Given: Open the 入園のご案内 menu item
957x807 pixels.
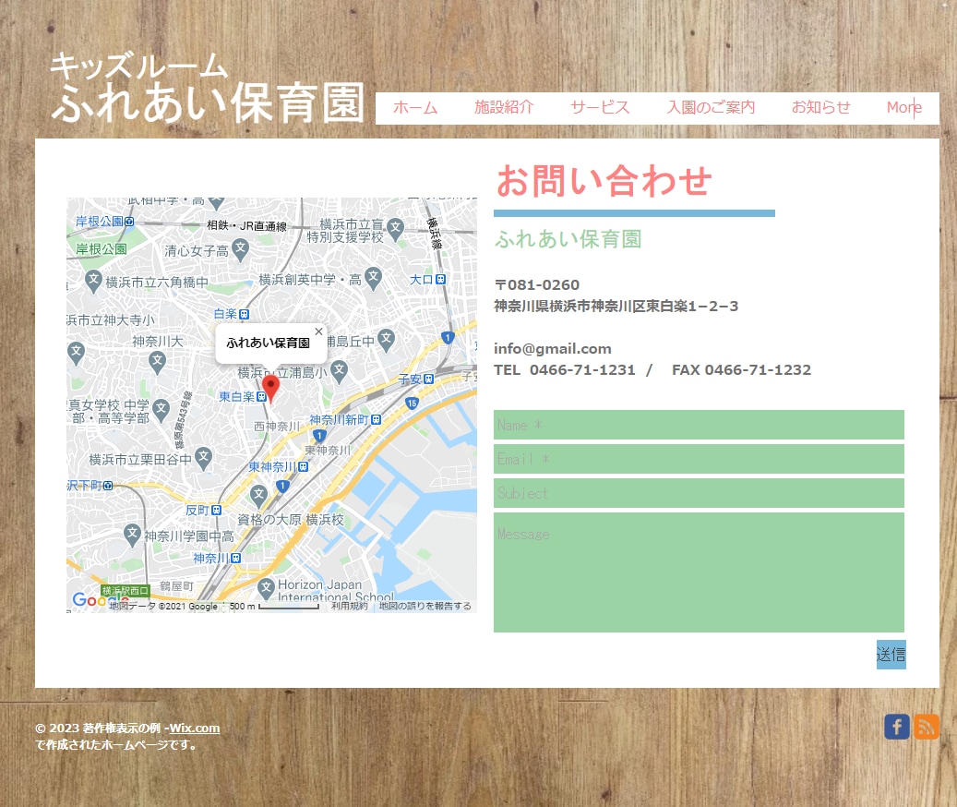Looking at the screenshot, I should [711, 108].
